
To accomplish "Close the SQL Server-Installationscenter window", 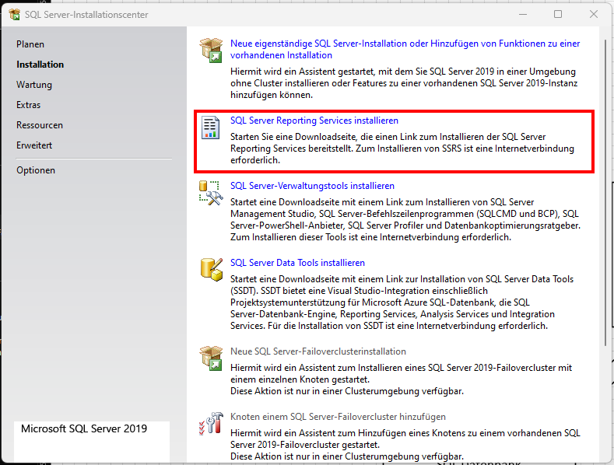I will pyautogui.click(x=594, y=14).
